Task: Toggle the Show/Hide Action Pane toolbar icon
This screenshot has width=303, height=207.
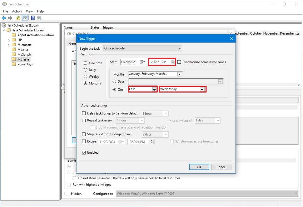Action: pyautogui.click(x=39, y=18)
